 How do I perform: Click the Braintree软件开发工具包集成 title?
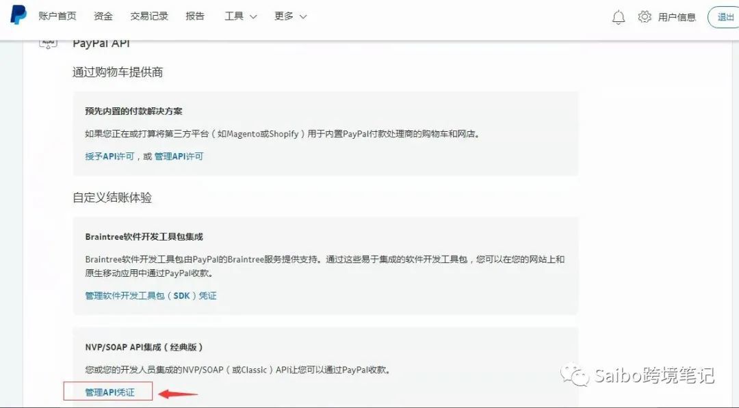point(144,236)
